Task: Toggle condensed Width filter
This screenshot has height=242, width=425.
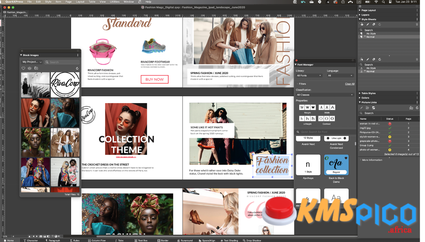Action: pyautogui.click(x=321, y=107)
